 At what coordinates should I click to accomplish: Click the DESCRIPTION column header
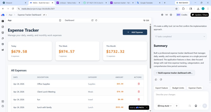click(x=43, y=77)
